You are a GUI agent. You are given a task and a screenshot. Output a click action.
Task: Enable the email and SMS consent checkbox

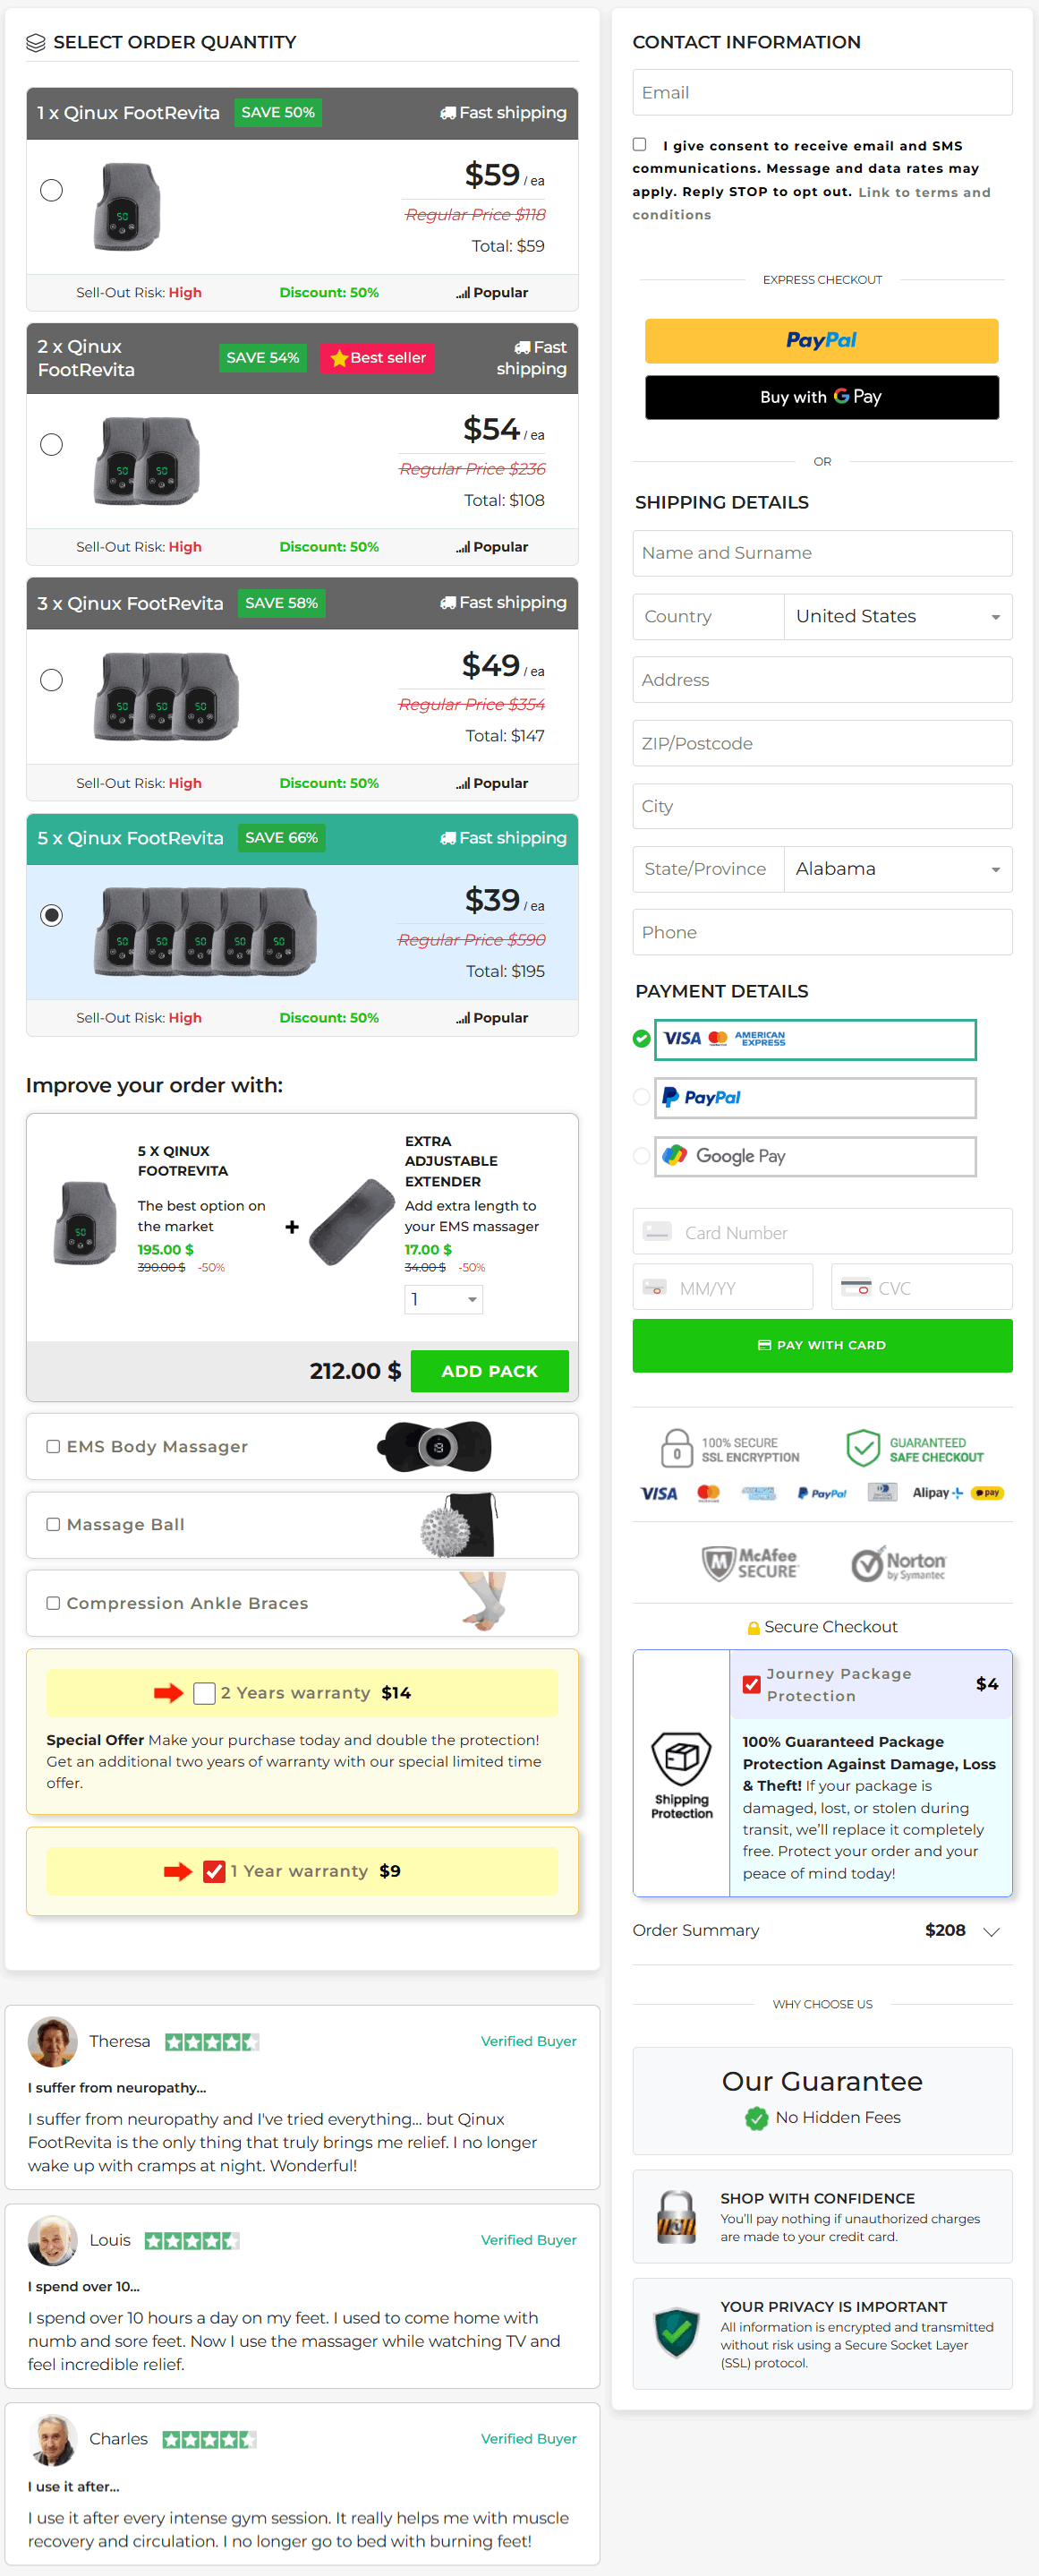[x=639, y=144]
